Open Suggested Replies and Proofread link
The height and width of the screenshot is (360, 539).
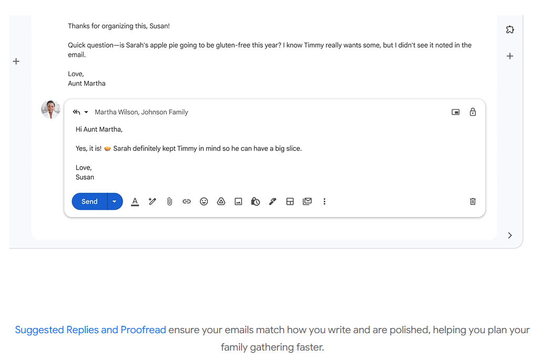(x=91, y=330)
